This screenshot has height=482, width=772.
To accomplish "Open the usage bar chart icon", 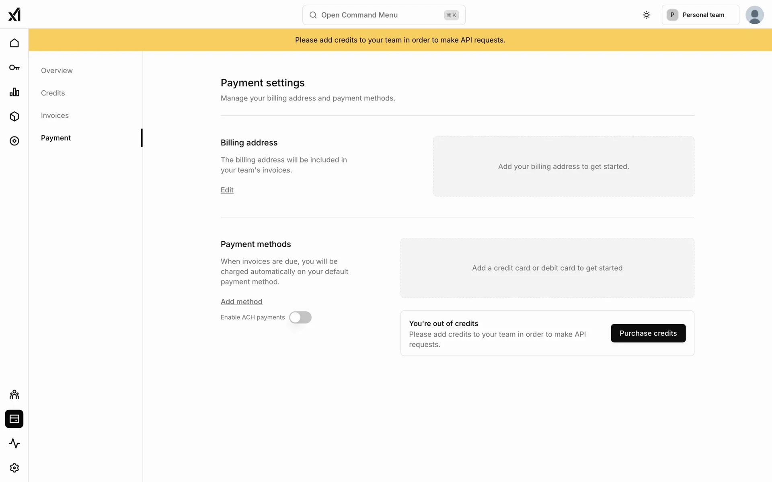I will [14, 92].
